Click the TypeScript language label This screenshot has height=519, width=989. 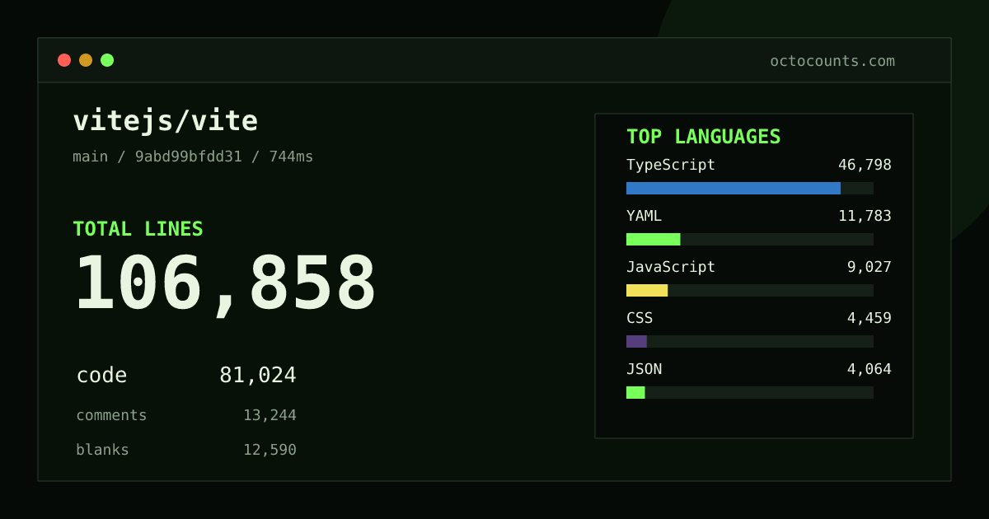point(671,165)
